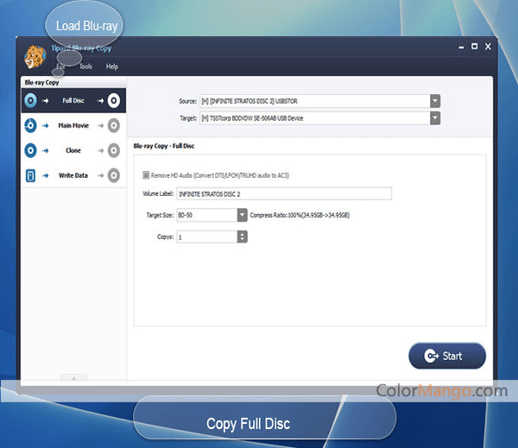Click the Clone target disc icon

tap(113, 150)
